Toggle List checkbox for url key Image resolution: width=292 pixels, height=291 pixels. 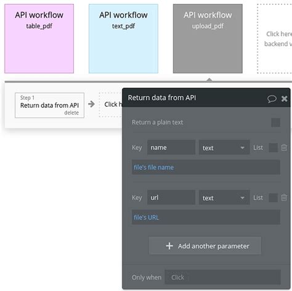(x=273, y=198)
